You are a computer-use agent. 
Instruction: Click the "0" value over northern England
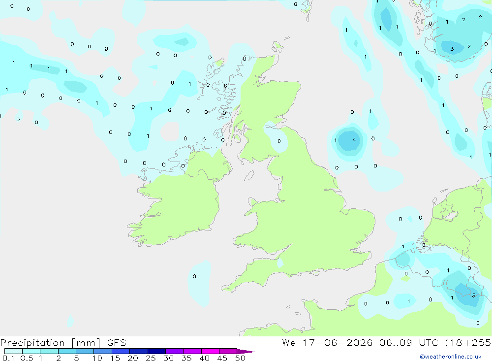pos(279,141)
